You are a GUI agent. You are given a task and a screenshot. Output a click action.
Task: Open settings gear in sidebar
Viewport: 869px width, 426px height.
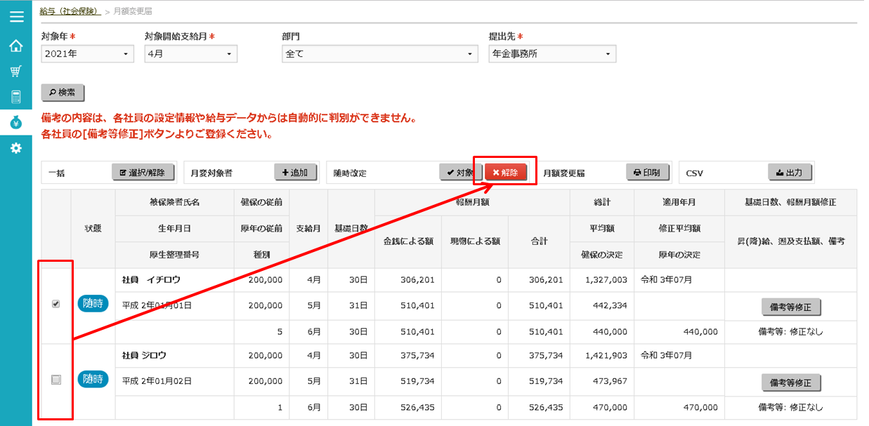point(15,148)
